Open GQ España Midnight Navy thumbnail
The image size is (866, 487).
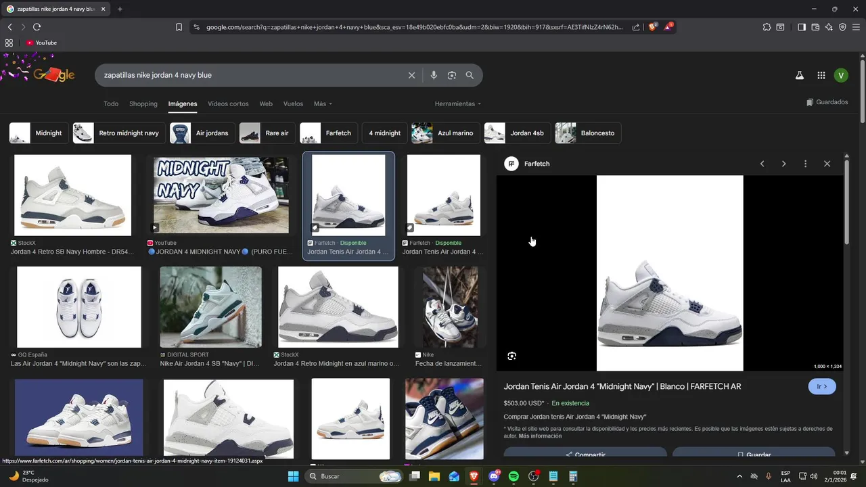click(79, 307)
